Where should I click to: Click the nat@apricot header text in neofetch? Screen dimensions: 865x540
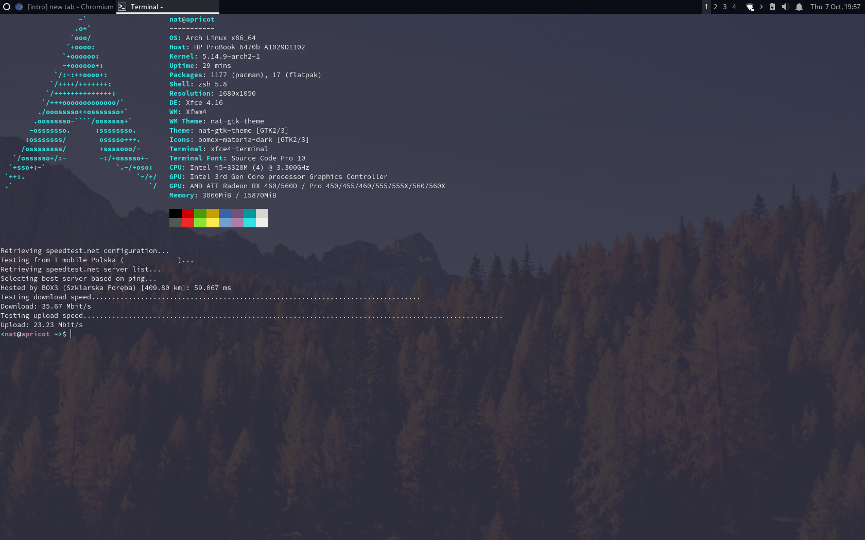click(192, 20)
